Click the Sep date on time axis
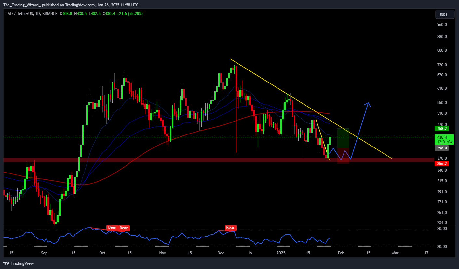This screenshot has width=459, height=269. 44,253
